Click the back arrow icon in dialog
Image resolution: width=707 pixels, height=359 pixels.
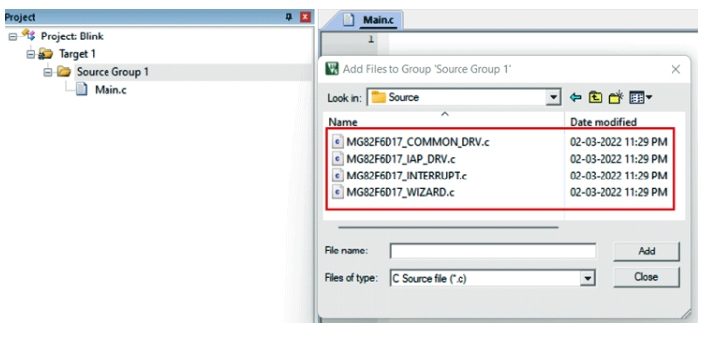[575, 97]
